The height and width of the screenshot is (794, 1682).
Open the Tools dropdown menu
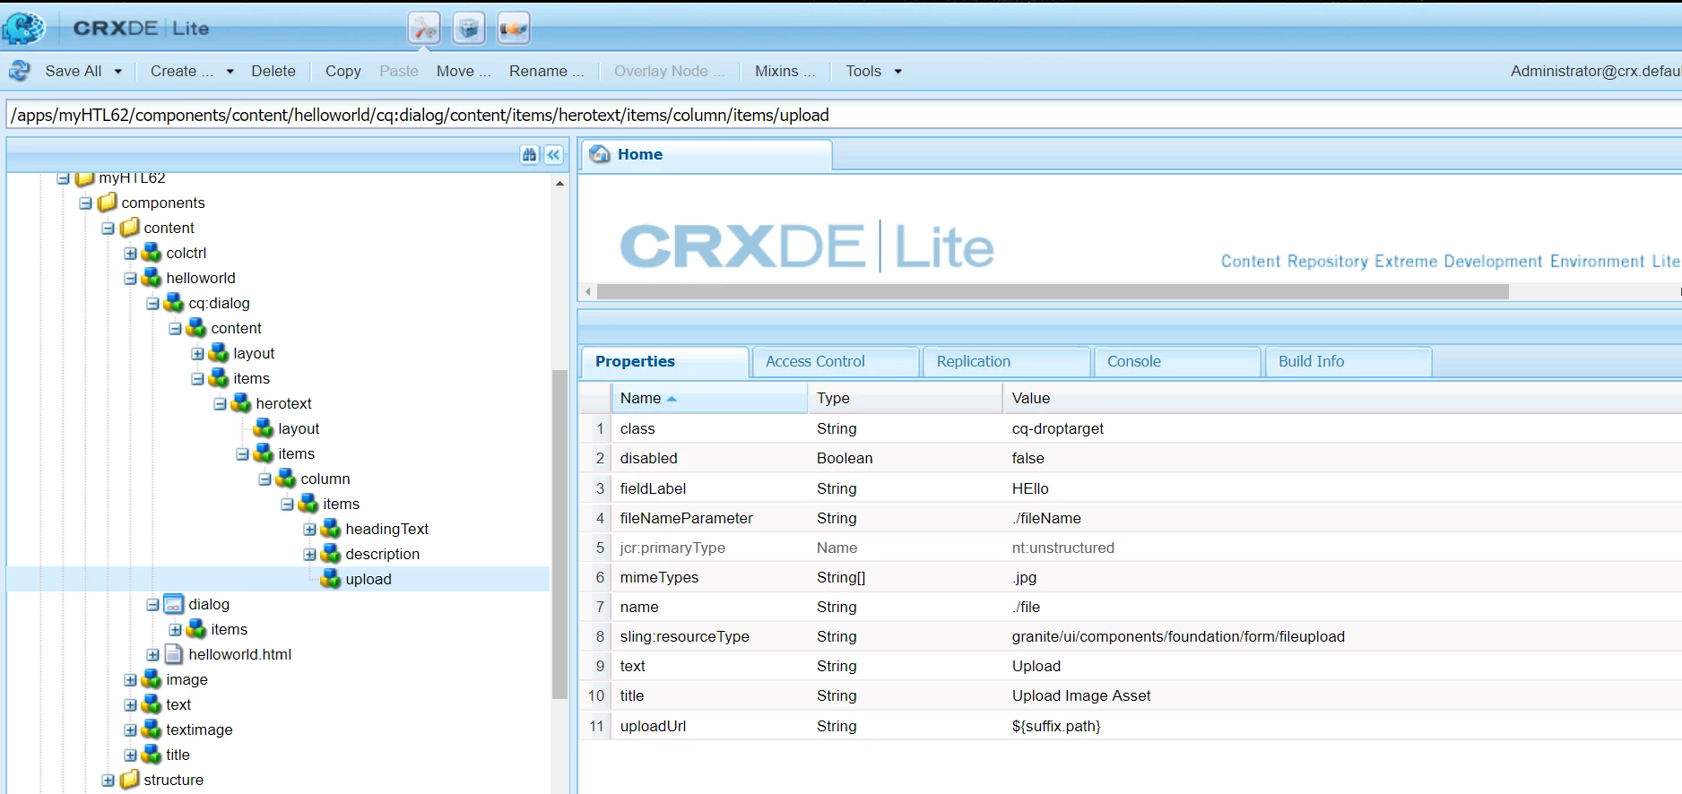click(872, 71)
